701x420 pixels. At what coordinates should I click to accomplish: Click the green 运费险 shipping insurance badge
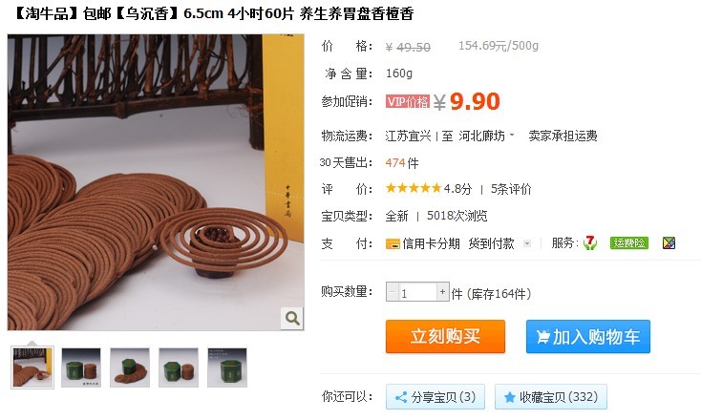coord(629,243)
